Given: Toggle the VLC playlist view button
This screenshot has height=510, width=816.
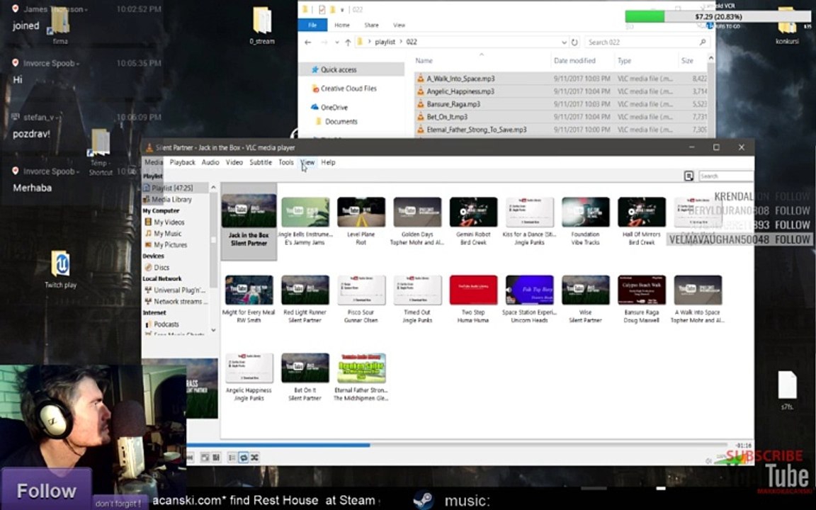Looking at the screenshot, I should click(x=232, y=458).
